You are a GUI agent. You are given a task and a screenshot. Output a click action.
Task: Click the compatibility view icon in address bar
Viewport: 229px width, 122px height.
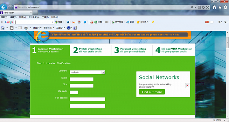[x=199, y=7]
